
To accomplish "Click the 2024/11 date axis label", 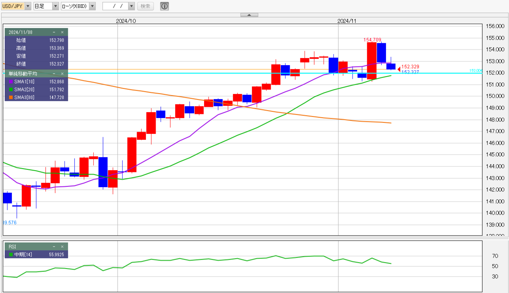I will click(347, 21).
